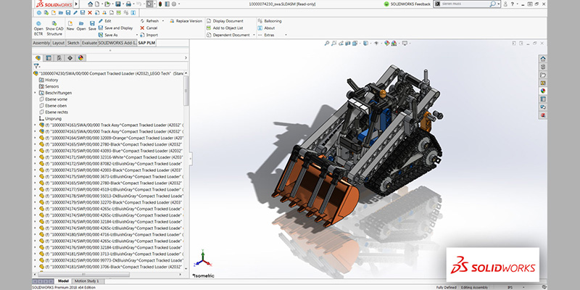Expand the 32009-Orange component node
Screen dimensions: 580x290
pos(36,138)
